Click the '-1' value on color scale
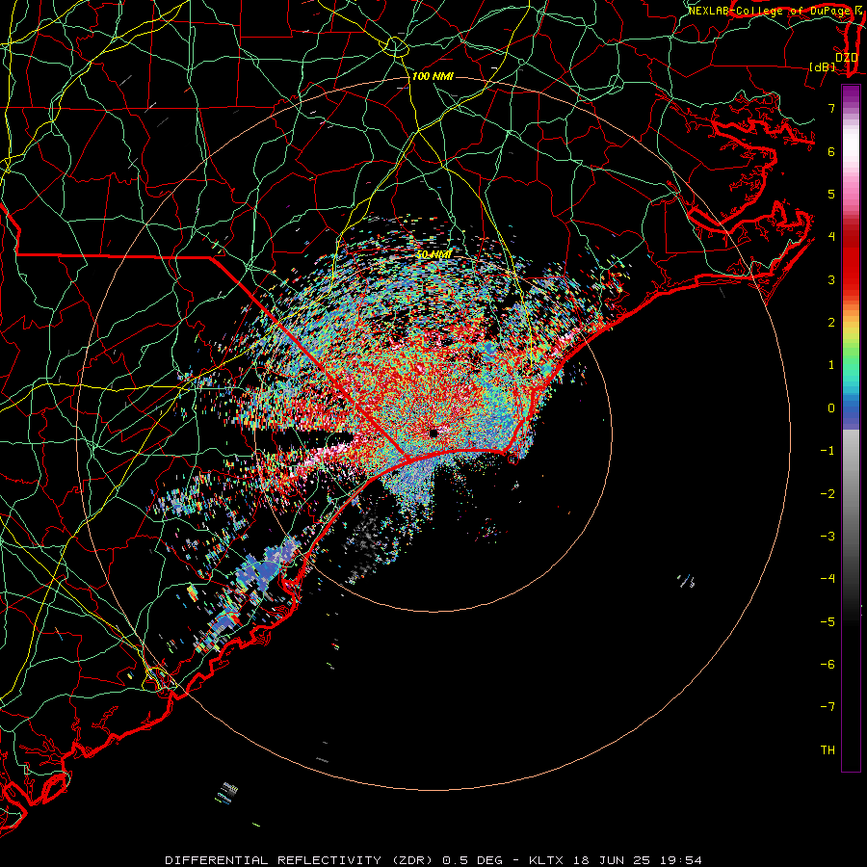867x867 pixels. pos(828,451)
